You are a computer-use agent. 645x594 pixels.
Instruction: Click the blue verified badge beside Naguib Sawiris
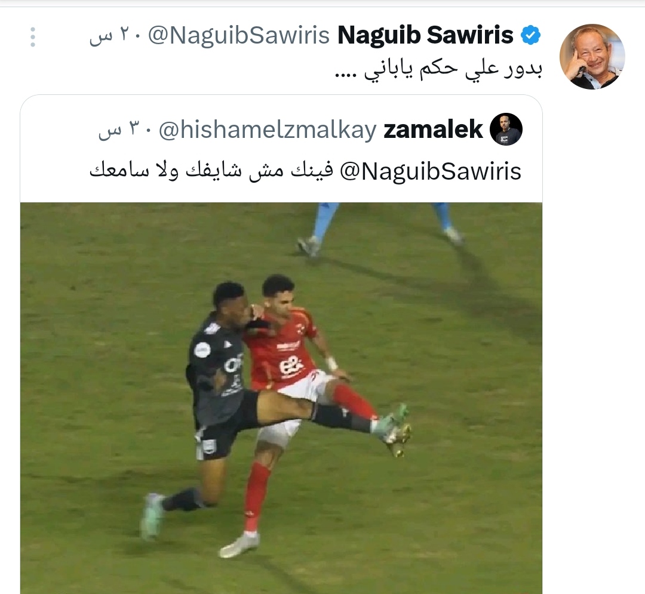tap(531, 35)
